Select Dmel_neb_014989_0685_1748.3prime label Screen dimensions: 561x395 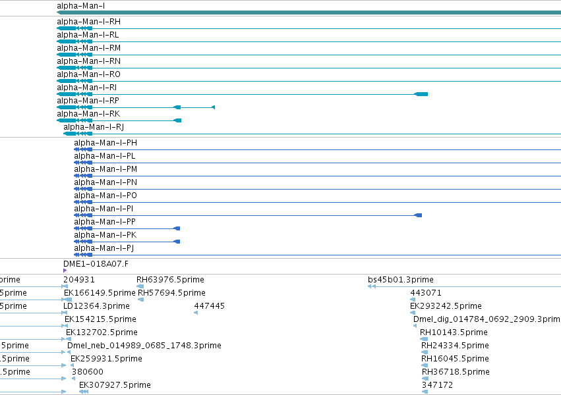(144, 346)
